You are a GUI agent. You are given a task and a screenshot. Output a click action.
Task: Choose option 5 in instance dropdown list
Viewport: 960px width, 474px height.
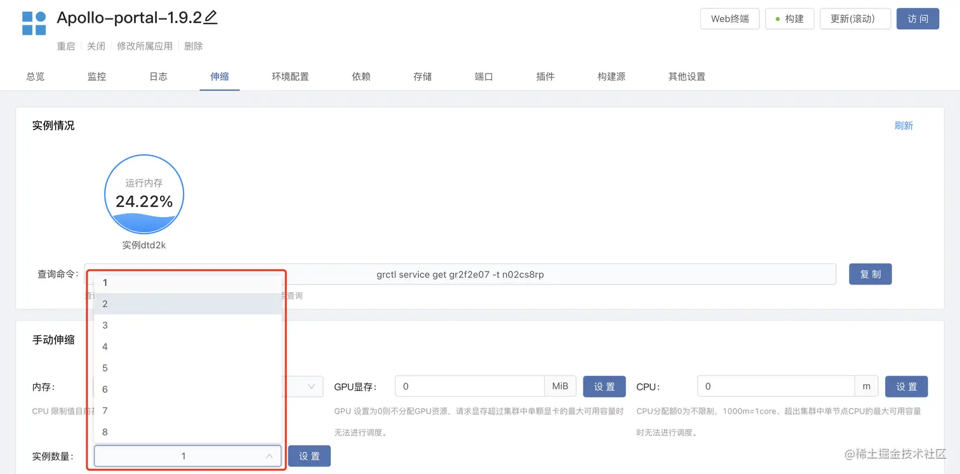click(188, 368)
